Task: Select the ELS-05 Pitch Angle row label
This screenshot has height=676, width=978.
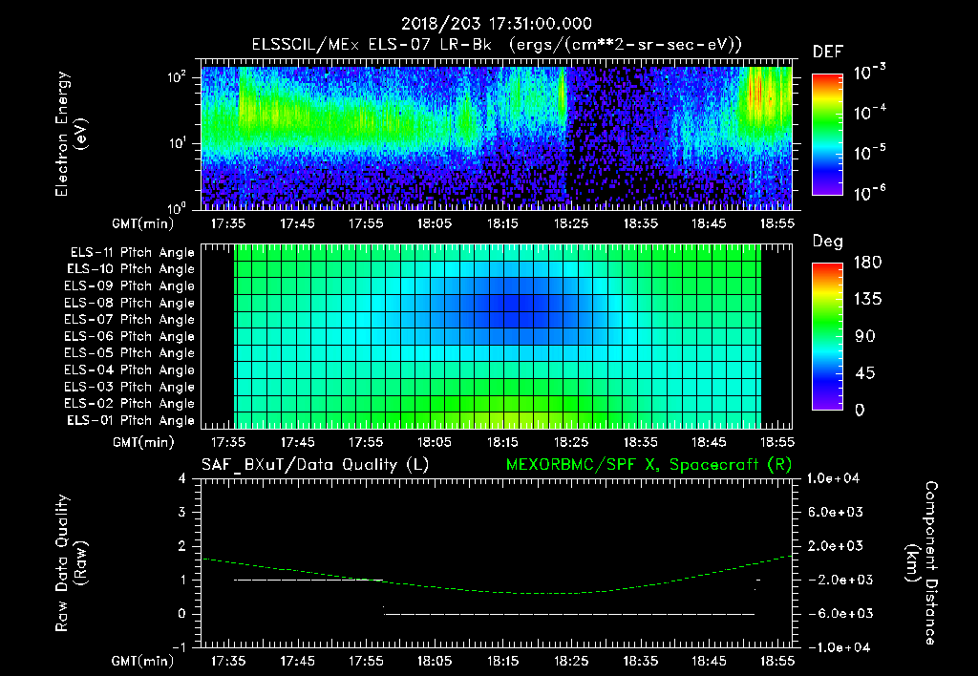Action: point(130,353)
